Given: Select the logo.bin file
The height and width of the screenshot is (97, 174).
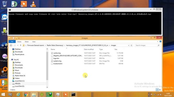Looking at the screenshot, I should pos(56,58).
